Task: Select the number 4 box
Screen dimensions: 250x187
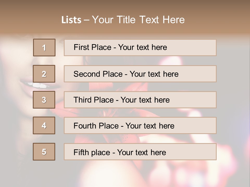Action: (44, 125)
